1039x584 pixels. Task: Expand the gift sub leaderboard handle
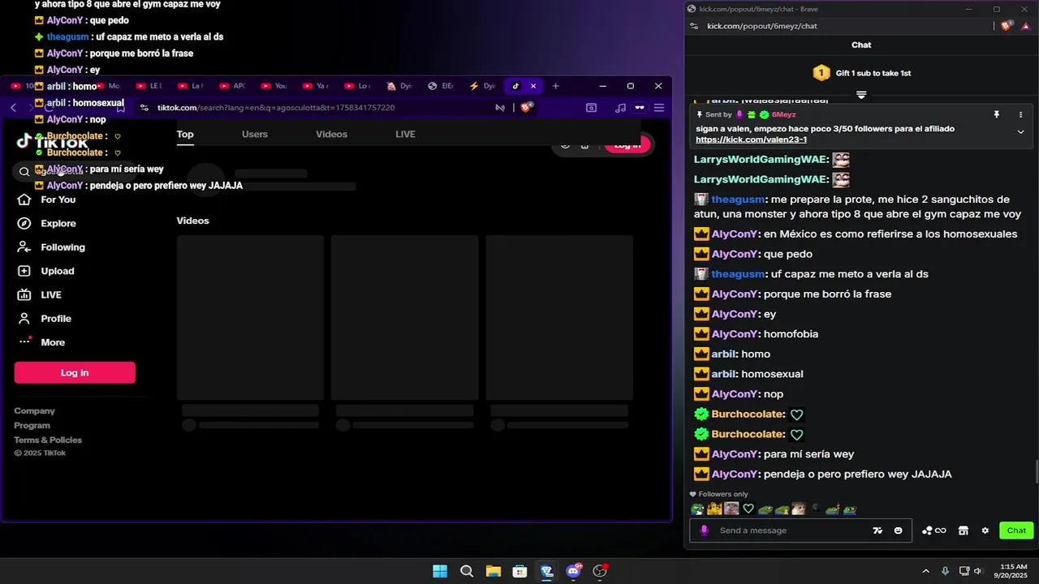tap(861, 95)
